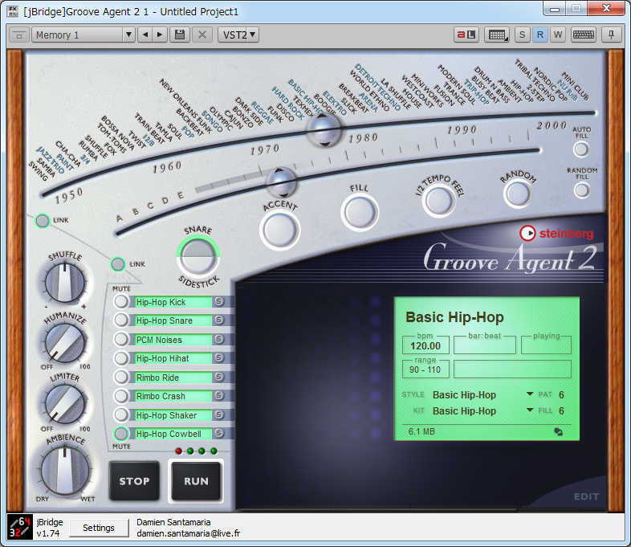631x547 pixels.
Task: Trigger the FILL button
Action: [x=360, y=212]
